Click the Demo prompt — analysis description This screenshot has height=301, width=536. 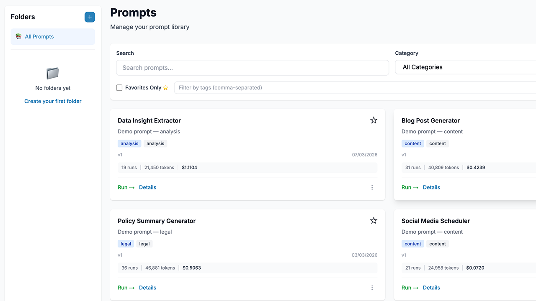click(x=149, y=132)
